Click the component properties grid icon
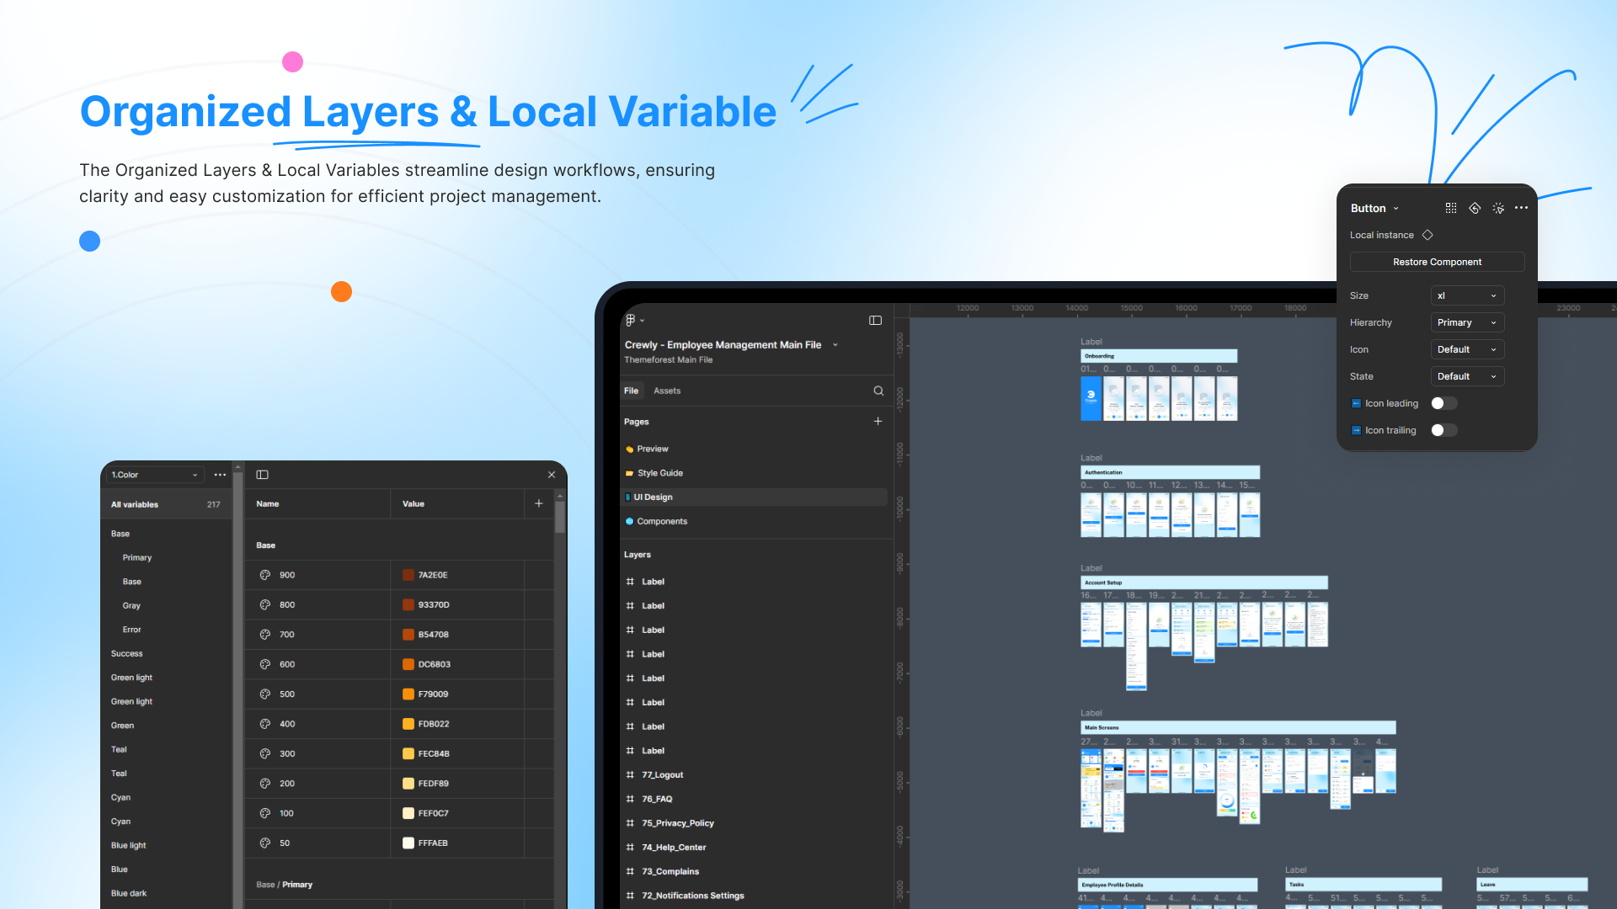This screenshot has height=909, width=1617. 1450,208
